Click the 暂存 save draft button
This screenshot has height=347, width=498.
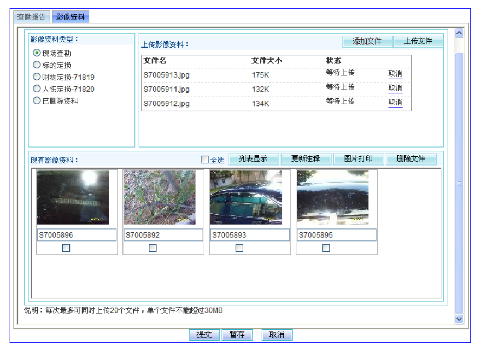coord(237,334)
